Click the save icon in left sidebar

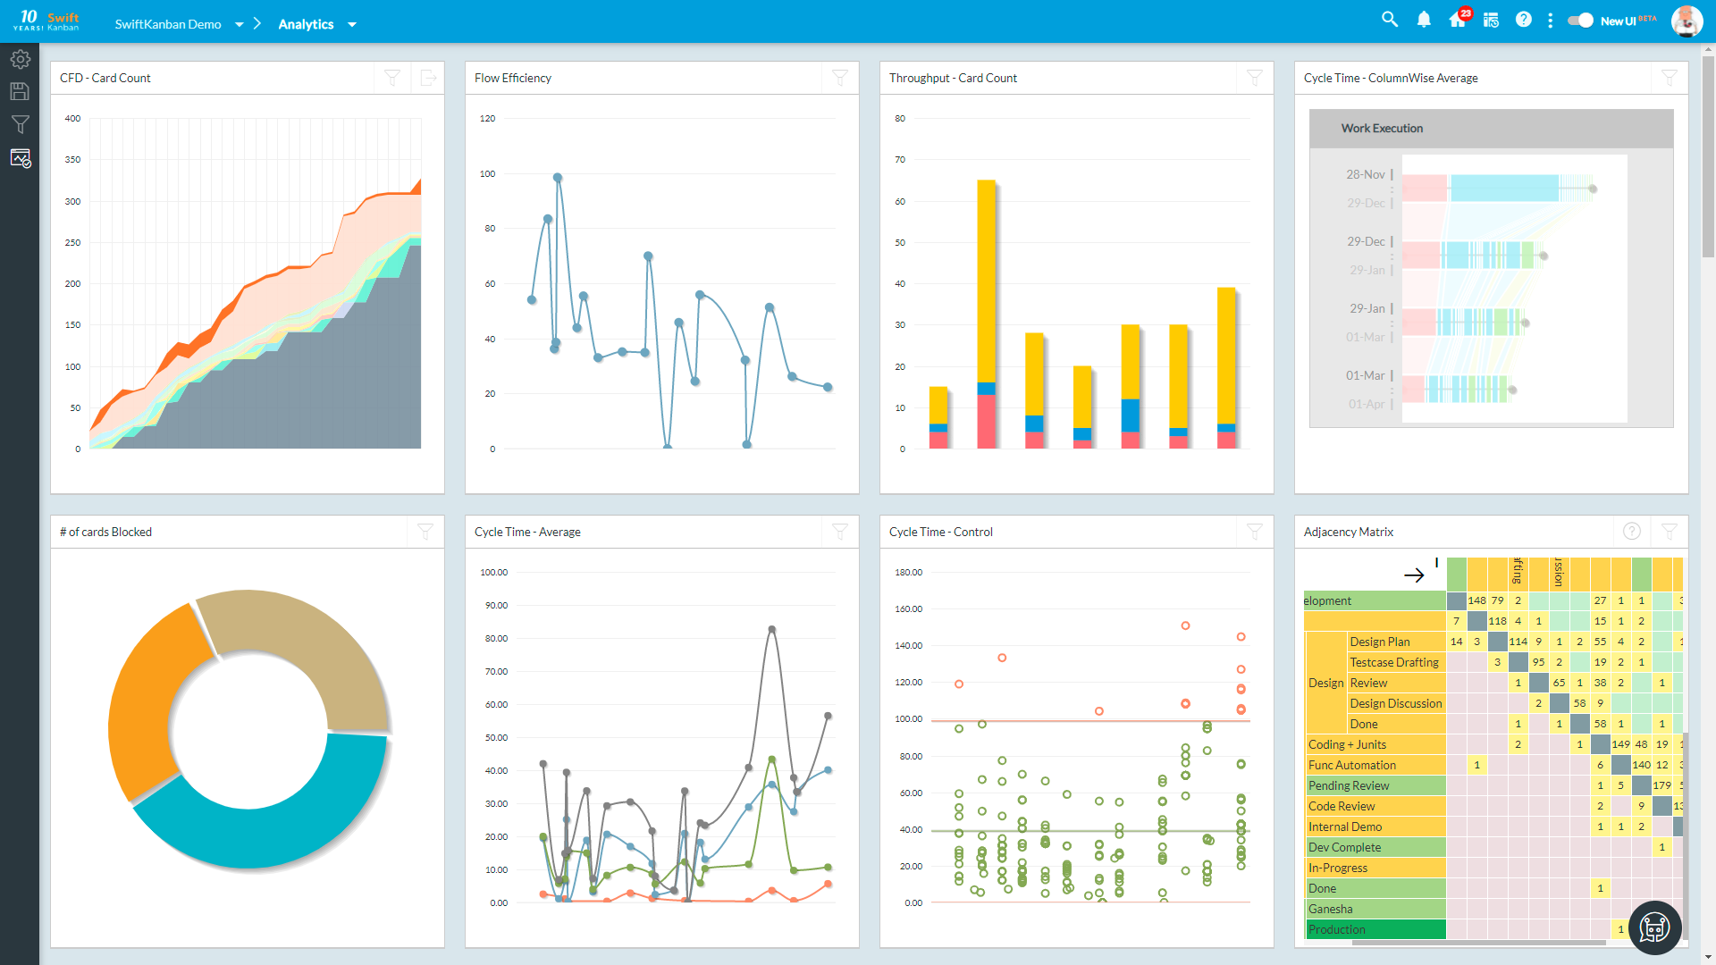(20, 91)
